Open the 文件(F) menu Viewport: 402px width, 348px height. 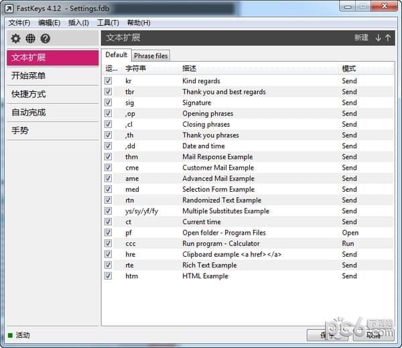tap(19, 23)
